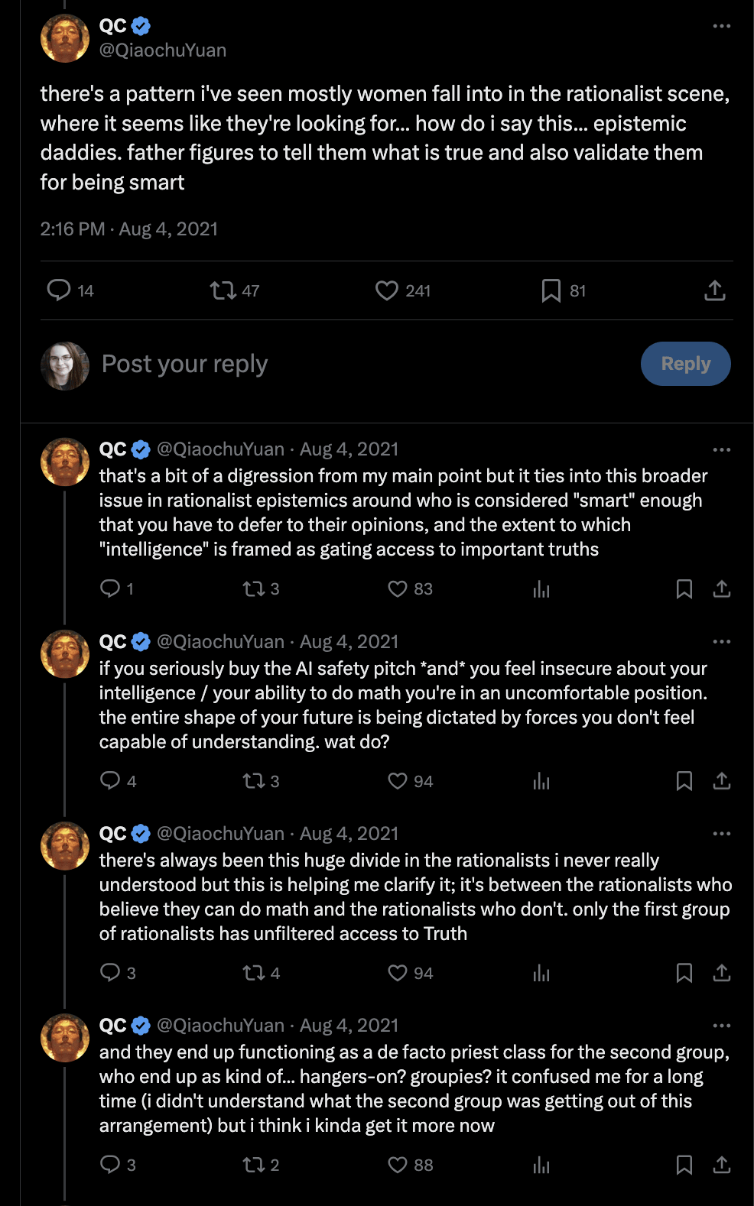Viewport: 754px width, 1206px height.
Task: Like the main tweet with 241 likes
Action: click(x=387, y=290)
